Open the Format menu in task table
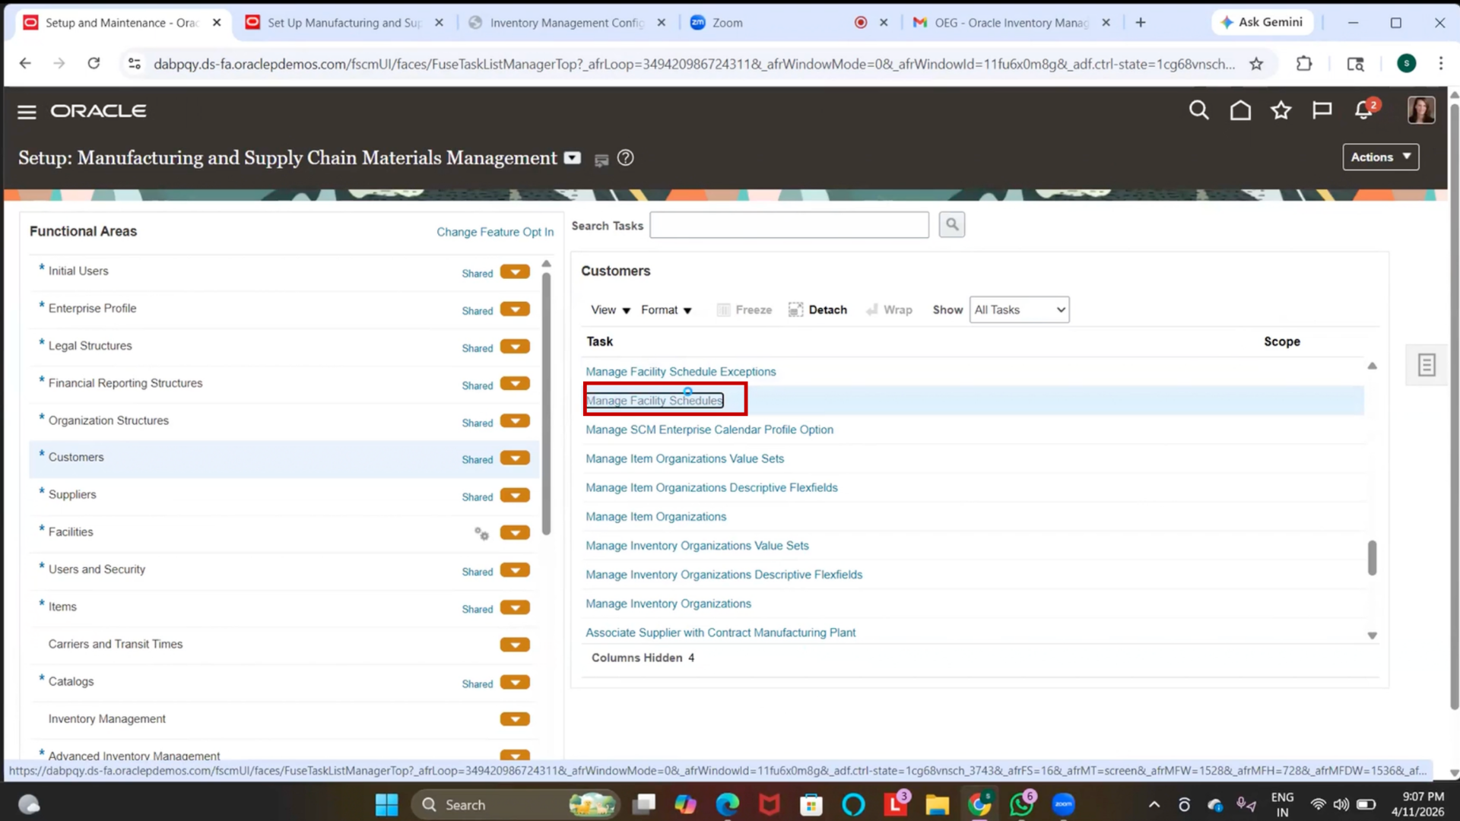The width and height of the screenshot is (1460, 821). pos(666,310)
